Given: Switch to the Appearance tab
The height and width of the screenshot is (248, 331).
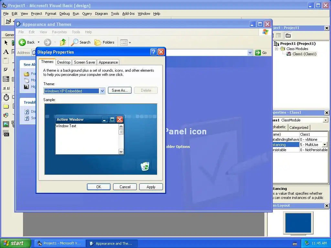Looking at the screenshot, I should click(108, 62).
